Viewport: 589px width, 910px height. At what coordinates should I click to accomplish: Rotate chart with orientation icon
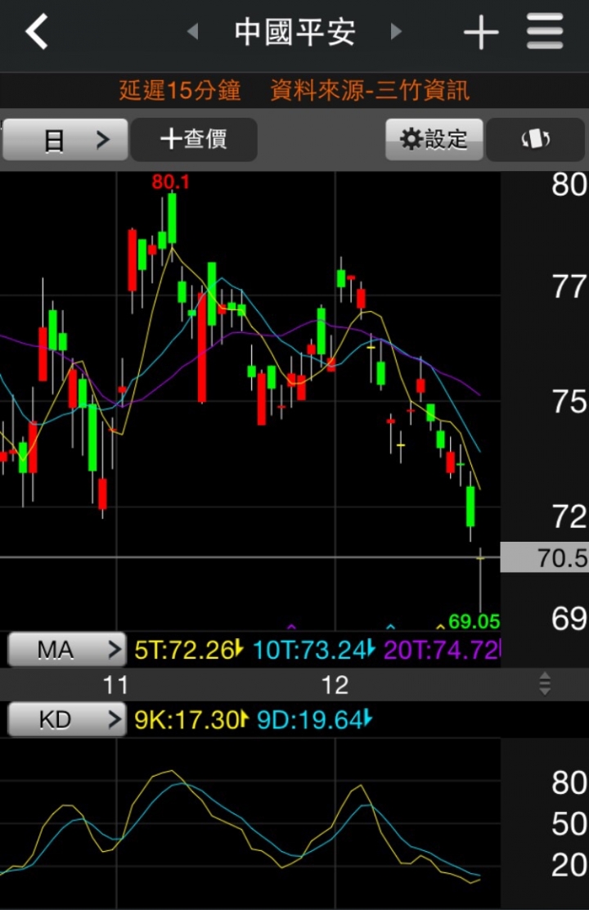[535, 139]
